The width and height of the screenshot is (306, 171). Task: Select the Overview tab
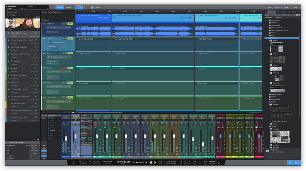60,7
